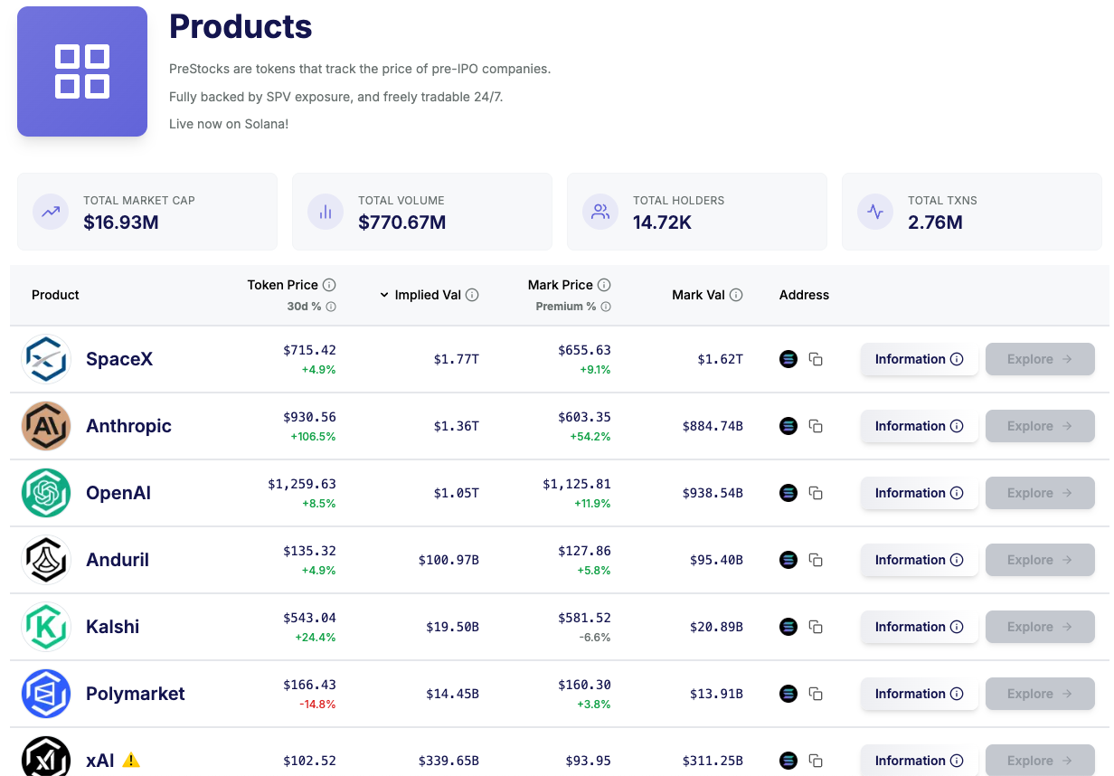Sort by Implied Val column arrow
This screenshot has width=1114, height=776.
pos(384,295)
